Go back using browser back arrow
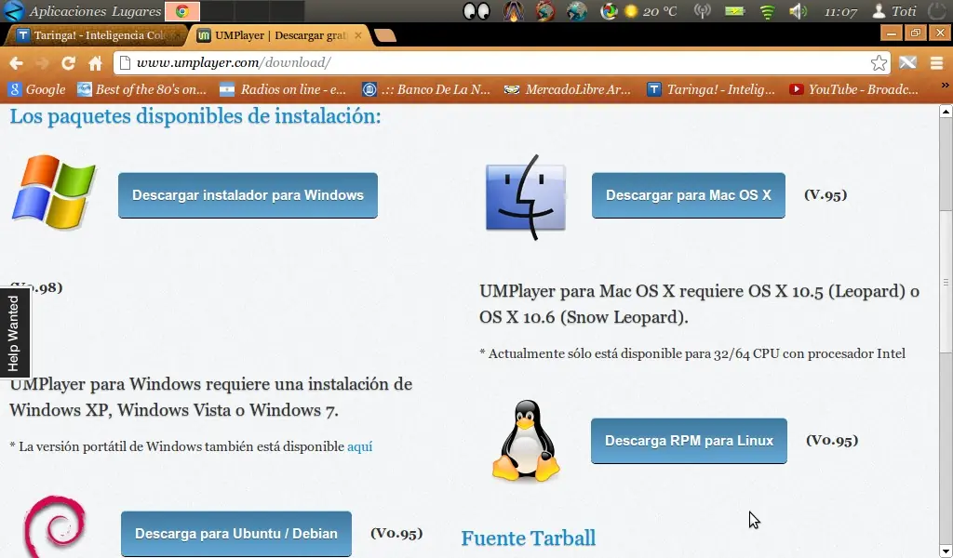 [x=17, y=63]
